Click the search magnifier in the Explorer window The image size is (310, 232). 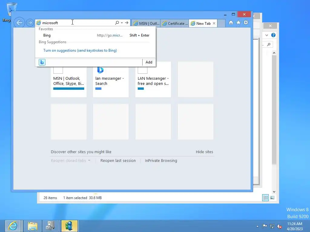pos(269,45)
